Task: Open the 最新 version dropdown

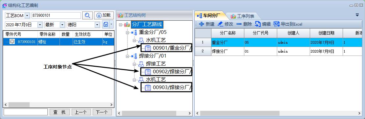Action: coord(62,25)
